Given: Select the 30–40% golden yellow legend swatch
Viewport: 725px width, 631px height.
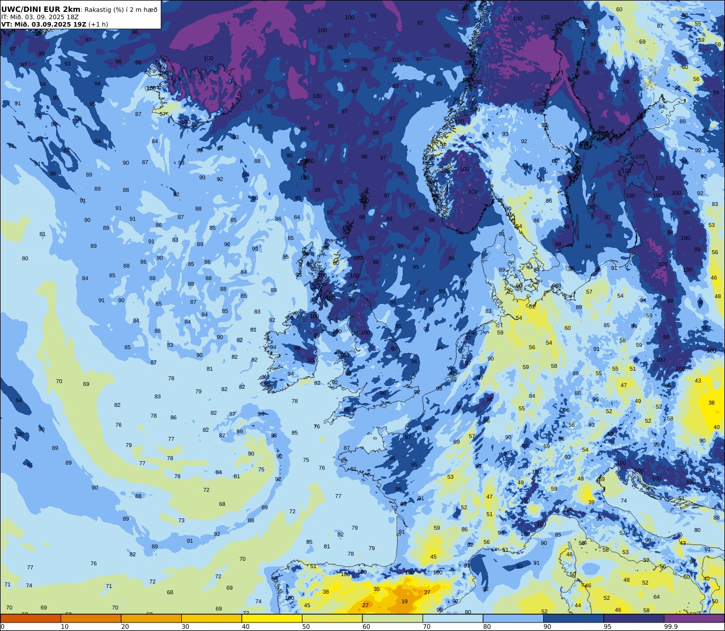Looking at the screenshot, I should (x=211, y=618).
